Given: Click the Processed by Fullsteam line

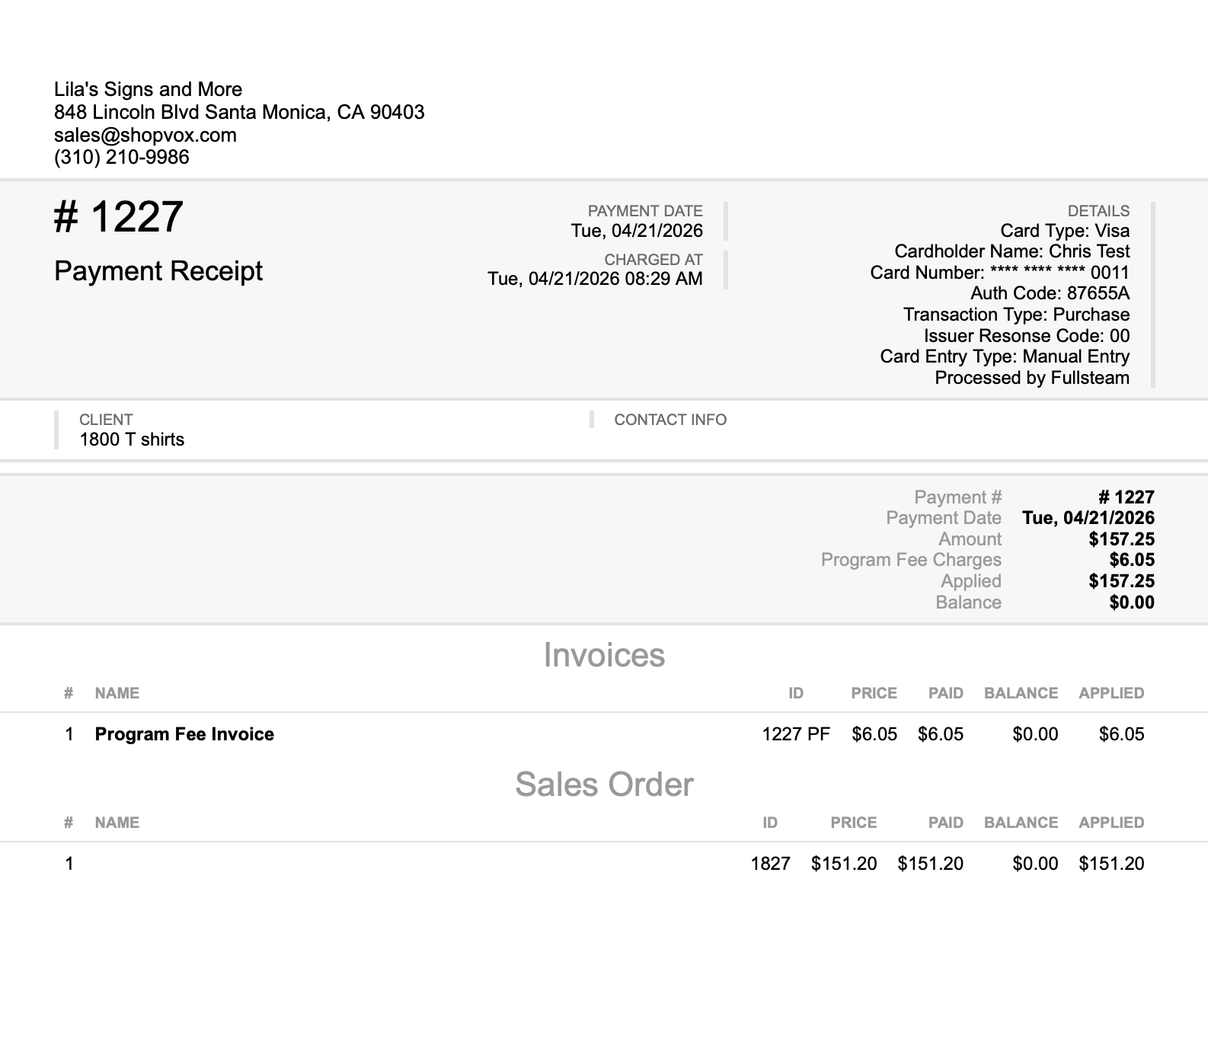Looking at the screenshot, I should click(1032, 378).
